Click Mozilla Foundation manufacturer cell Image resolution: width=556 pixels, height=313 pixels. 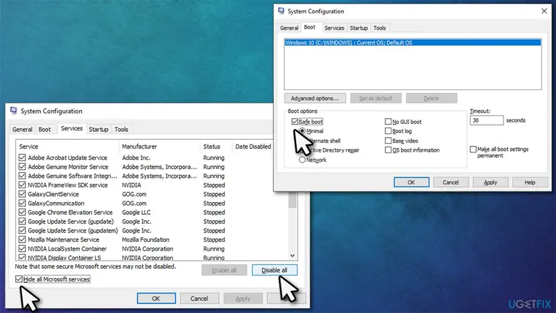[x=146, y=240]
